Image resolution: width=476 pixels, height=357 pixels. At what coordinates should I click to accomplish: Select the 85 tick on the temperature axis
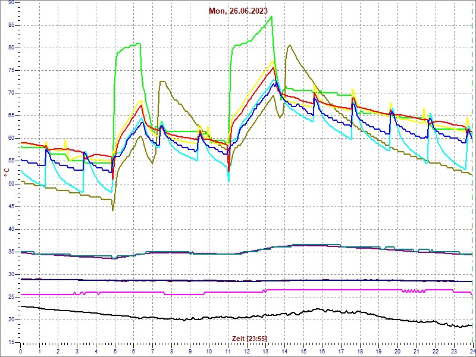coord(11,25)
